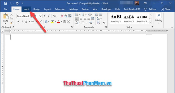Open the Clipboard dialog launcher

13,27
